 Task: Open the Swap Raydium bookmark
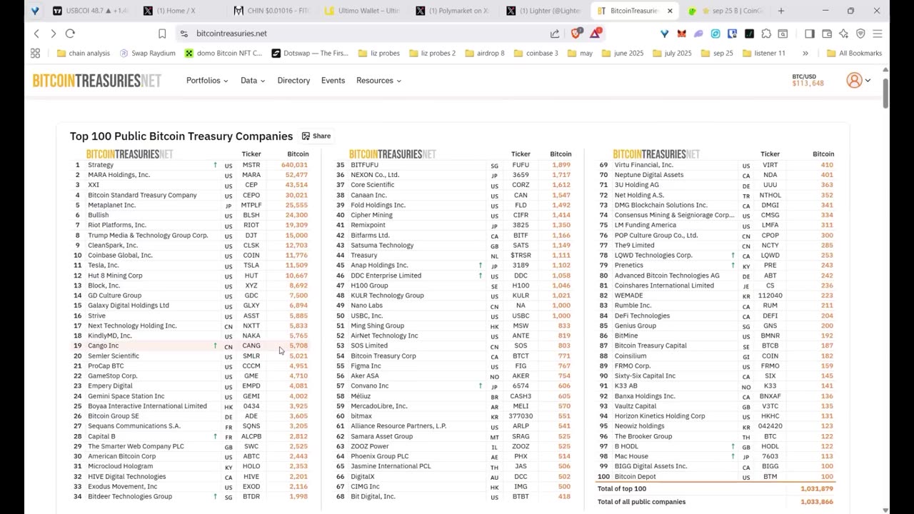pyautogui.click(x=148, y=53)
